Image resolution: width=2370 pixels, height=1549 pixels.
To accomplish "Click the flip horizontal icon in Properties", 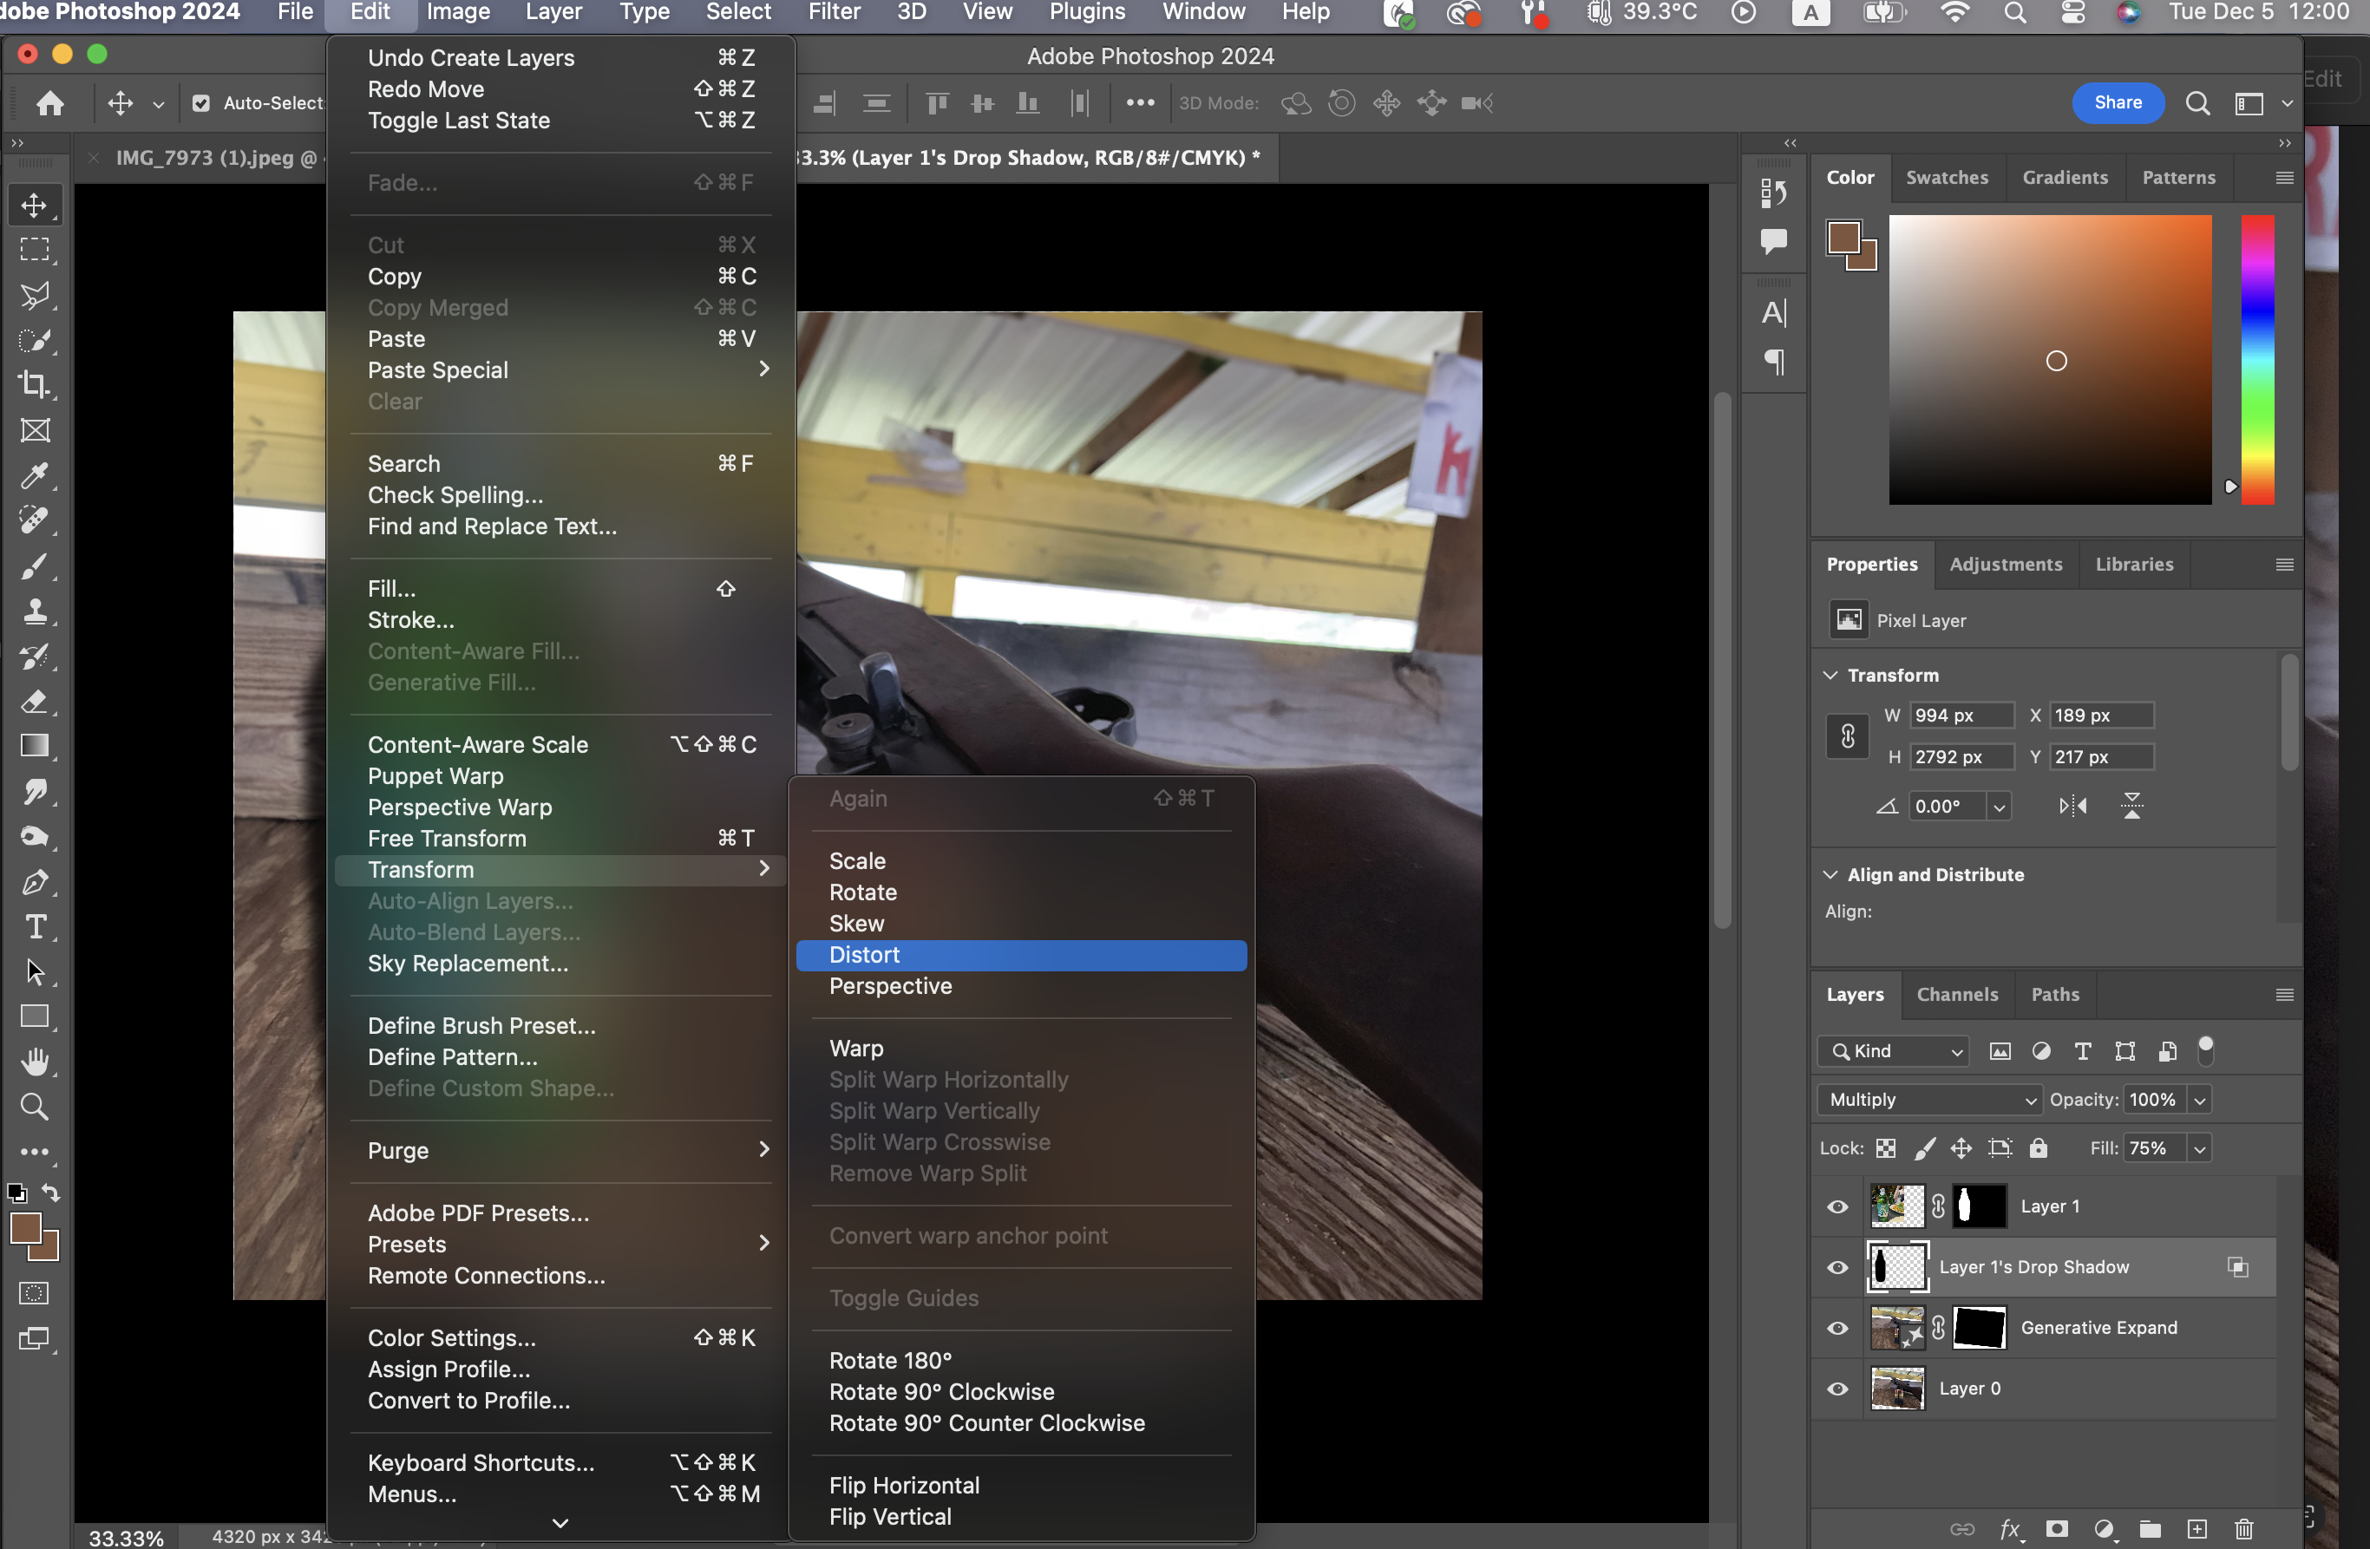I will pos(2072,806).
